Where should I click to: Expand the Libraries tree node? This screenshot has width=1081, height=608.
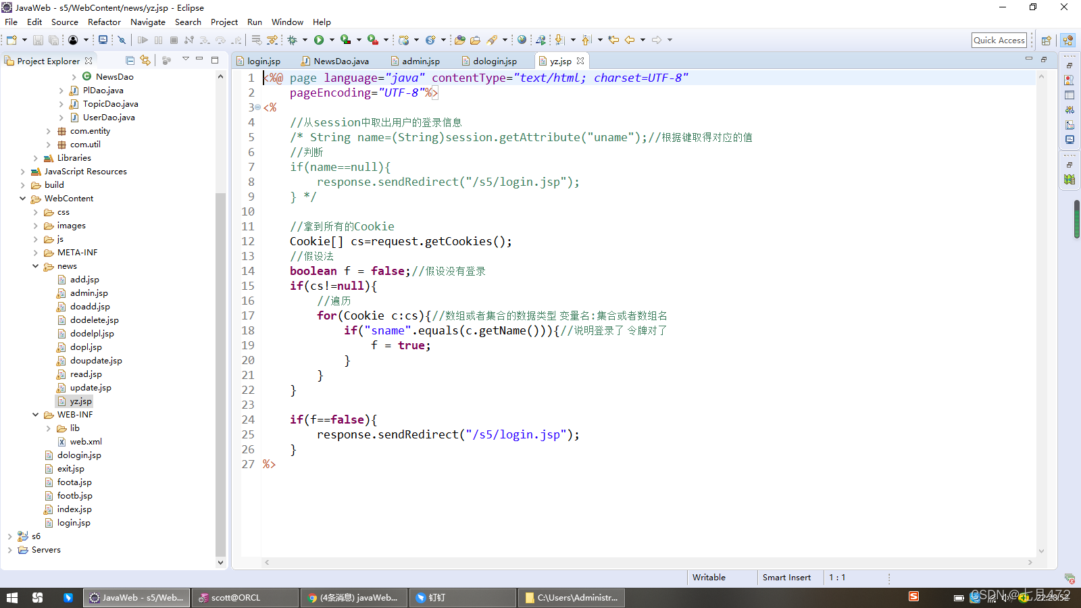coord(36,157)
